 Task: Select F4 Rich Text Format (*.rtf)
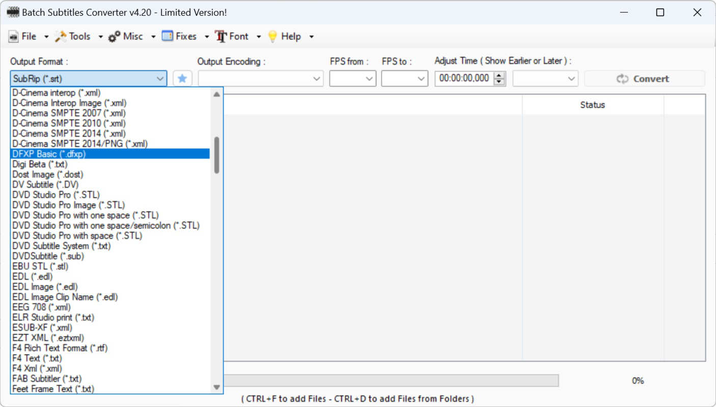click(x=110, y=348)
